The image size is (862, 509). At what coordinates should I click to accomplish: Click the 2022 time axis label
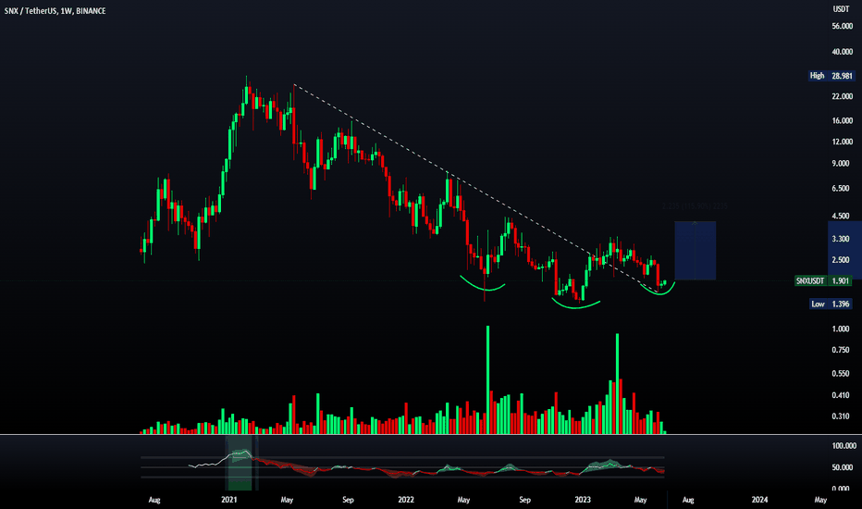406,500
